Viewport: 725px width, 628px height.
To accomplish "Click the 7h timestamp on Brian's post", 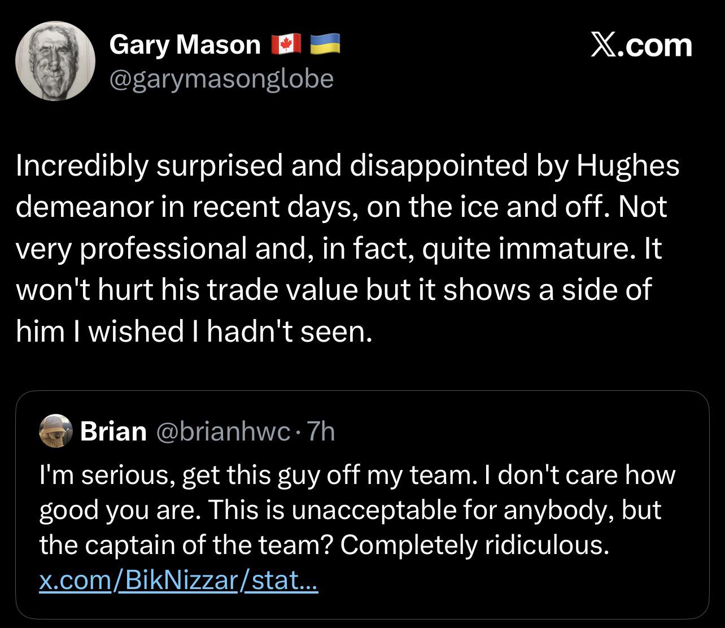I will (x=319, y=431).
